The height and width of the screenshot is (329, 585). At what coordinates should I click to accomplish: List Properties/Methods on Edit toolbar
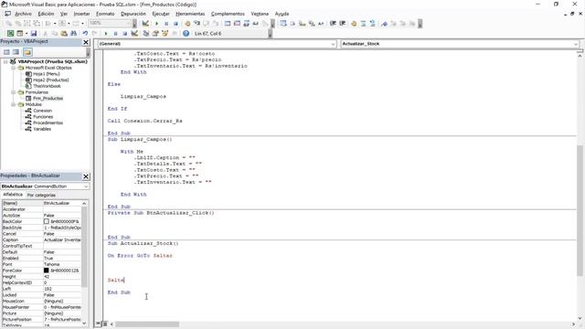point(283,24)
